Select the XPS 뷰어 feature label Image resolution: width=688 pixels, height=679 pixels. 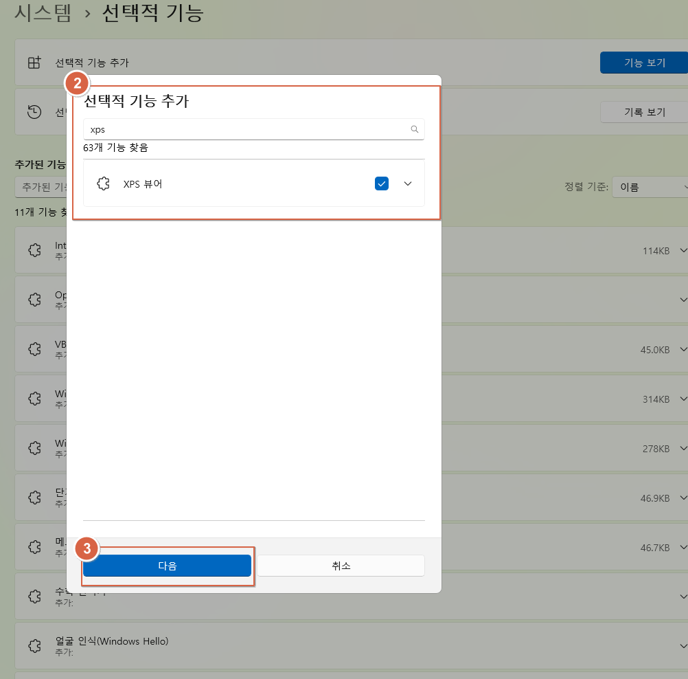(x=143, y=184)
